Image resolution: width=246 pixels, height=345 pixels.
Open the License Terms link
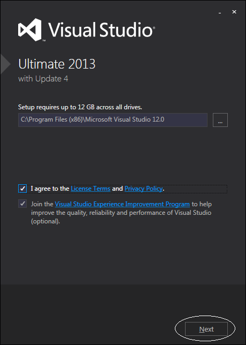pyautogui.click(x=90, y=189)
